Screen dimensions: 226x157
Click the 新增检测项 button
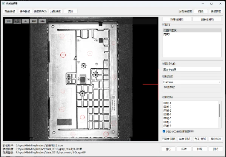point(177,19)
